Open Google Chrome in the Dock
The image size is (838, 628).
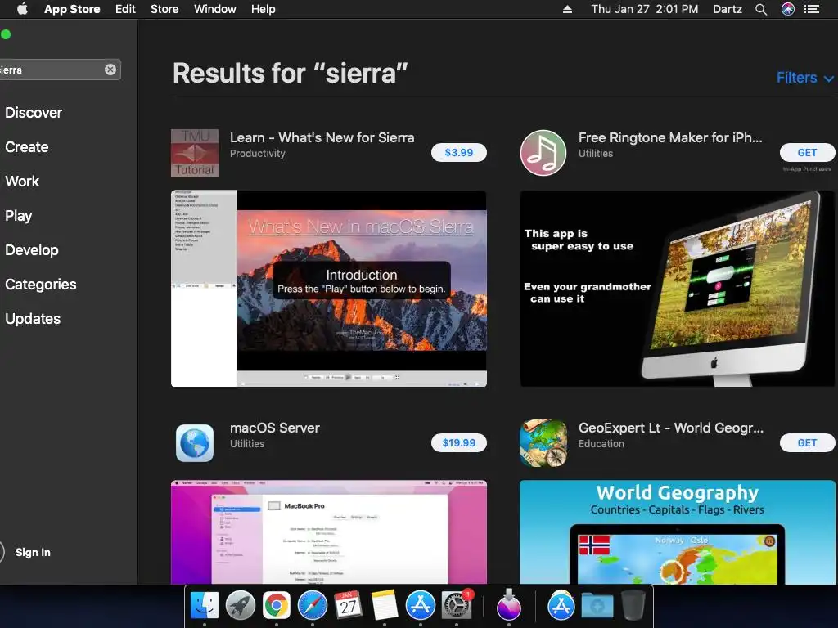[x=277, y=606]
